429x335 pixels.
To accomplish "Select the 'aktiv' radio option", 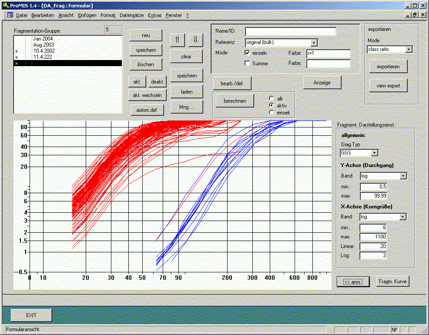I will coord(271,106).
